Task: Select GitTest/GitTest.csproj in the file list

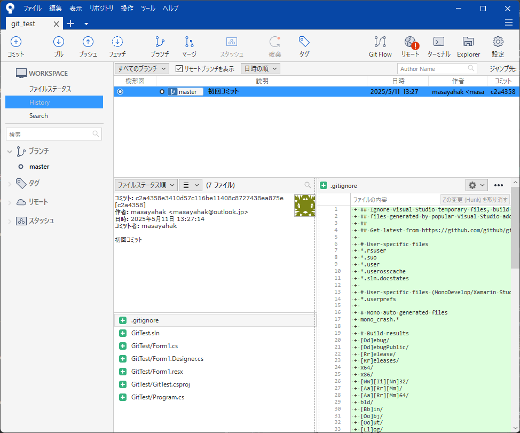Action: pyautogui.click(x=215, y=384)
